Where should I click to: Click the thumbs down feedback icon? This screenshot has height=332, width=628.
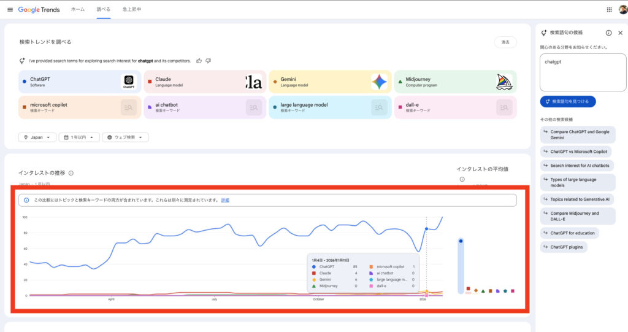[x=209, y=61]
